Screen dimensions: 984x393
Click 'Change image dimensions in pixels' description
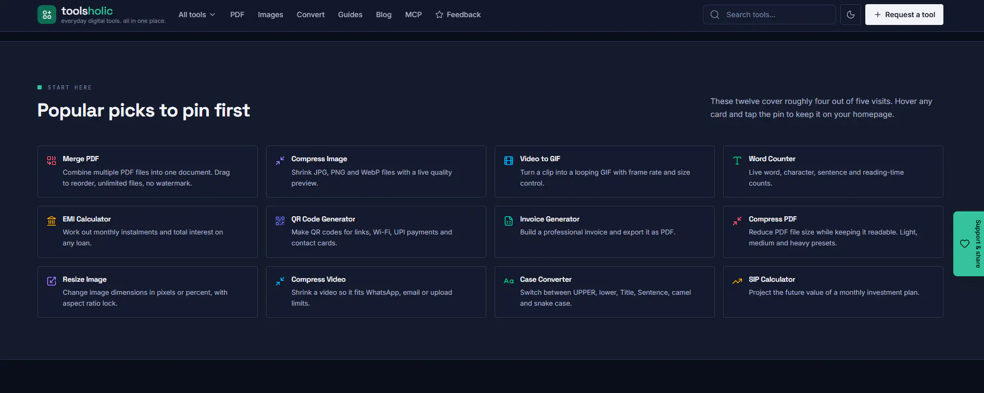[145, 298]
